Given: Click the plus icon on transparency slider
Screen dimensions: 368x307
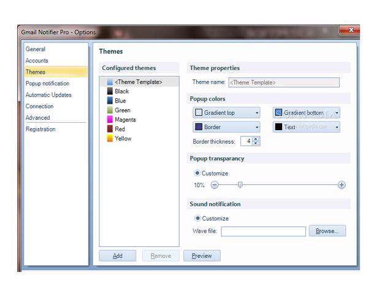Looking at the screenshot, I should click(x=342, y=185).
